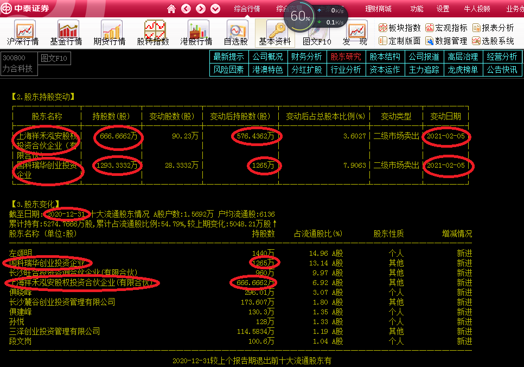Open 牛人投顾 menu
Viewport: 524px width, 367px height.
click(x=477, y=9)
